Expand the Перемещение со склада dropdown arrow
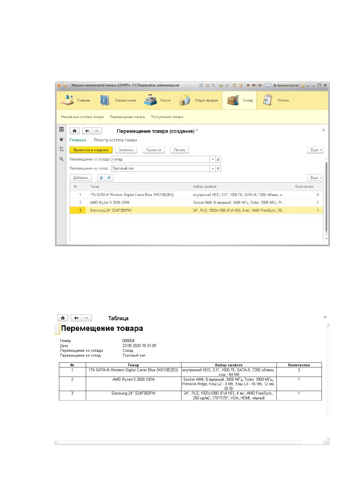 [212, 159]
